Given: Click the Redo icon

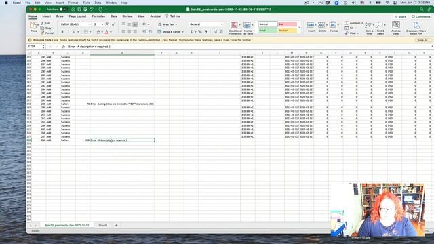Looking at the screenshot, I should (100, 9).
